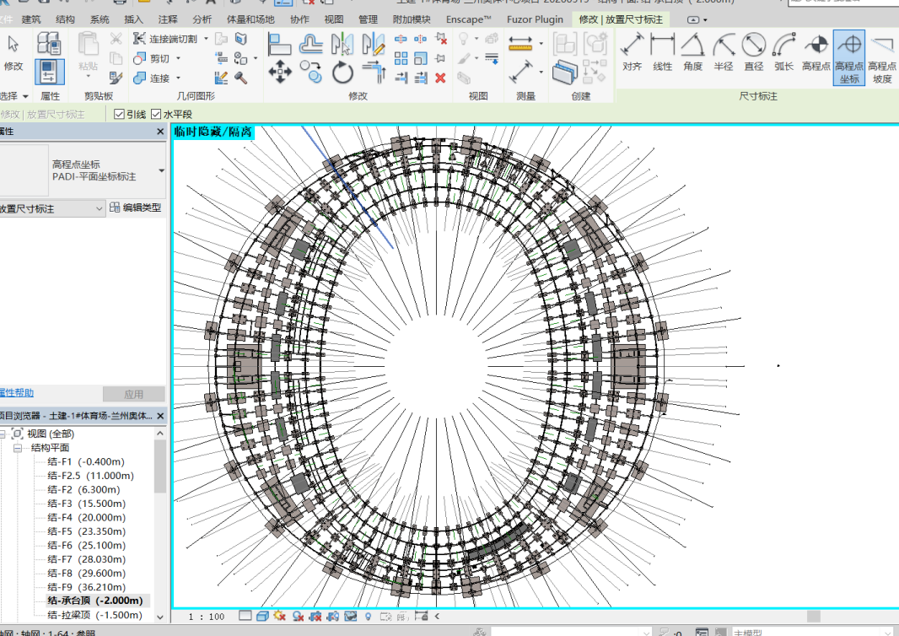The width and height of the screenshot is (899, 636).
Task: Select the Linear (线性) dimension tool
Action: coord(662,51)
